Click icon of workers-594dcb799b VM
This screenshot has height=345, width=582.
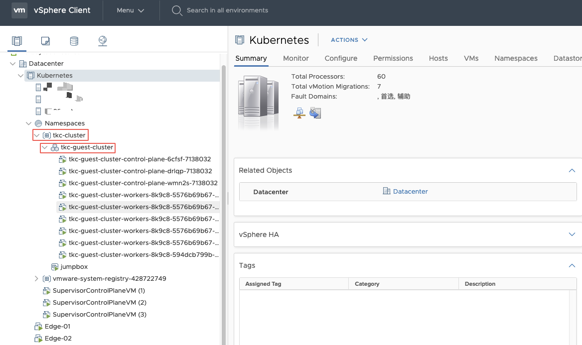[62, 255]
